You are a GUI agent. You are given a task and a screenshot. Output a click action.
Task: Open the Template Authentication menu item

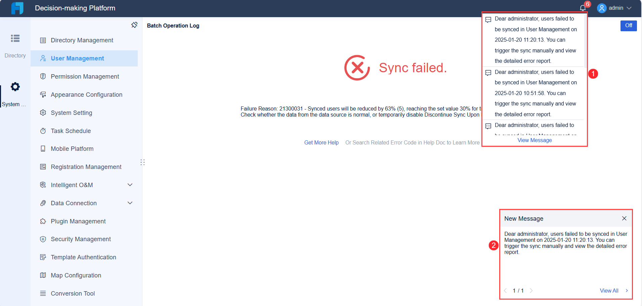point(83,257)
